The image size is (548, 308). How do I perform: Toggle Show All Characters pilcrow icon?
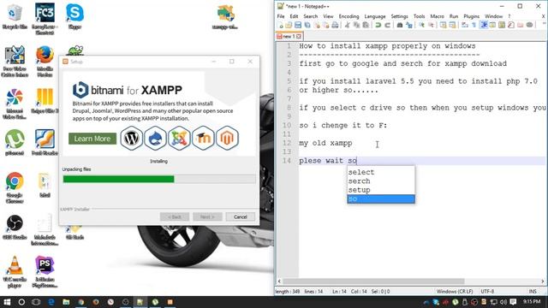(x=474, y=25)
